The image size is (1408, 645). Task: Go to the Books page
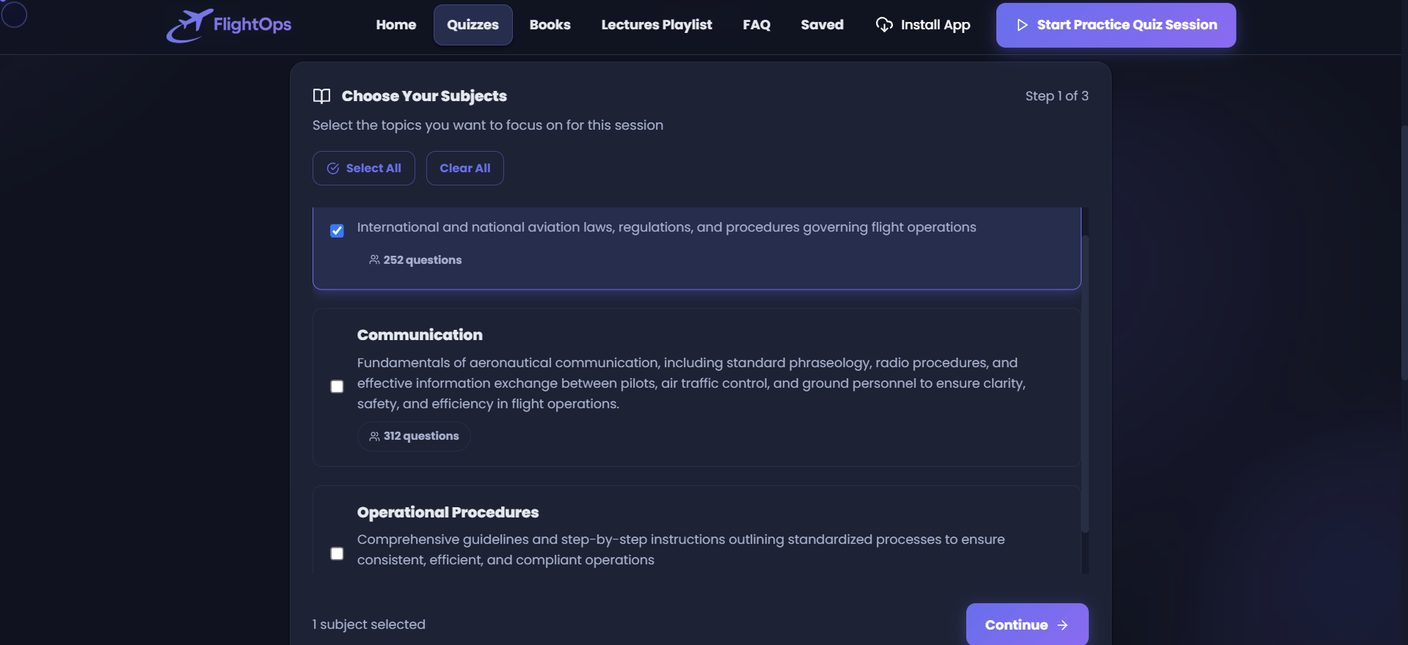tap(550, 25)
